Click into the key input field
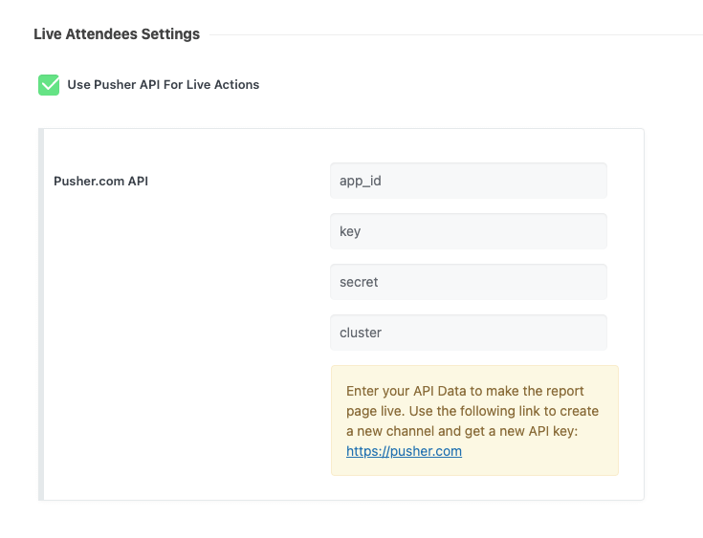 click(468, 231)
